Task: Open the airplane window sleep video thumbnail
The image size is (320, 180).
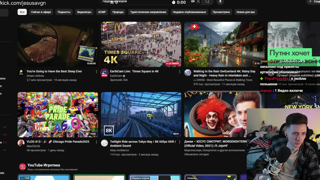Action: click(x=58, y=44)
